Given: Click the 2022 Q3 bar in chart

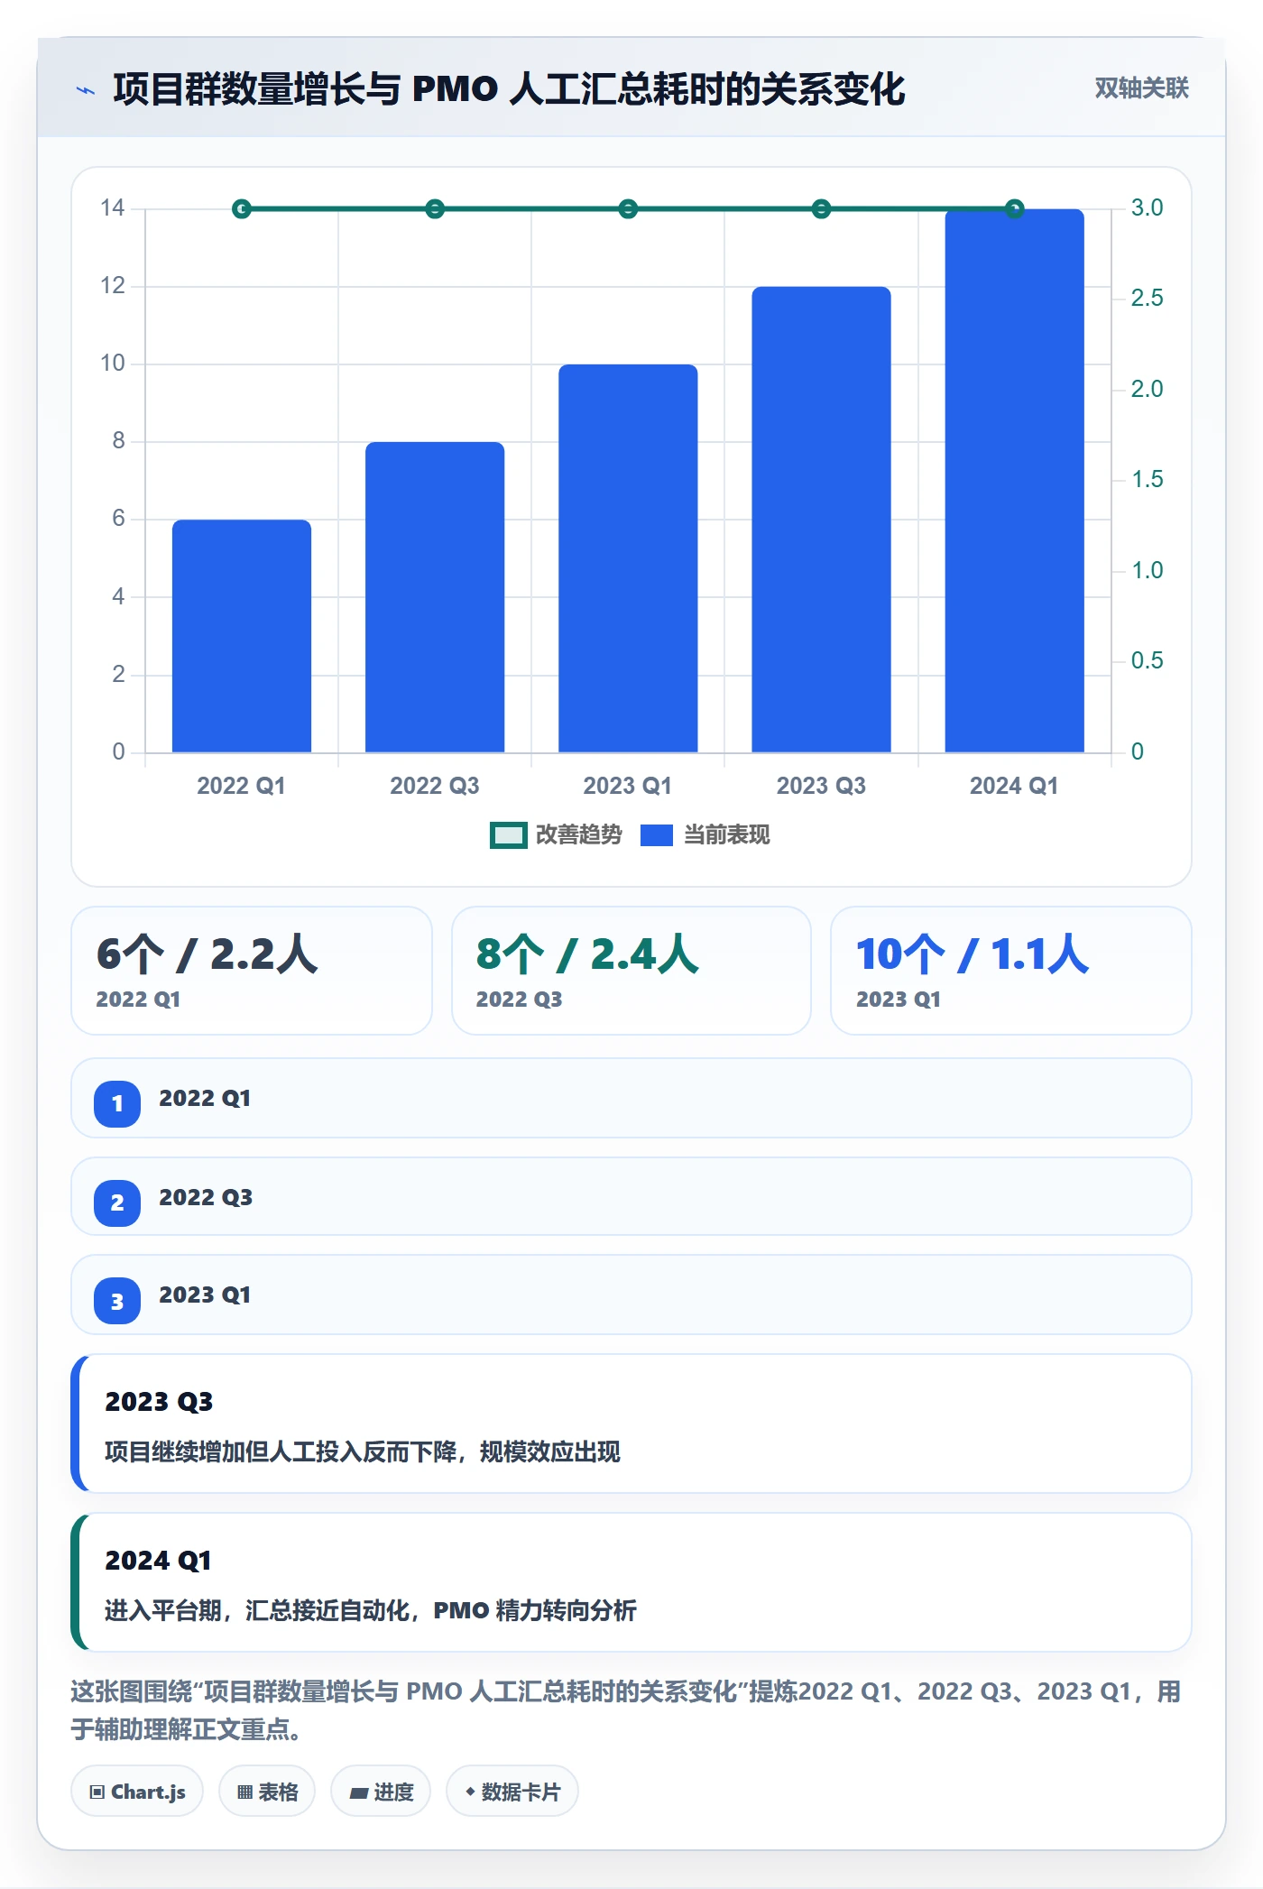Looking at the screenshot, I should (x=435, y=597).
